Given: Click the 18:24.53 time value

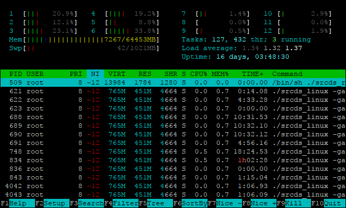Looking at the screenshot, I should (x=251, y=151).
